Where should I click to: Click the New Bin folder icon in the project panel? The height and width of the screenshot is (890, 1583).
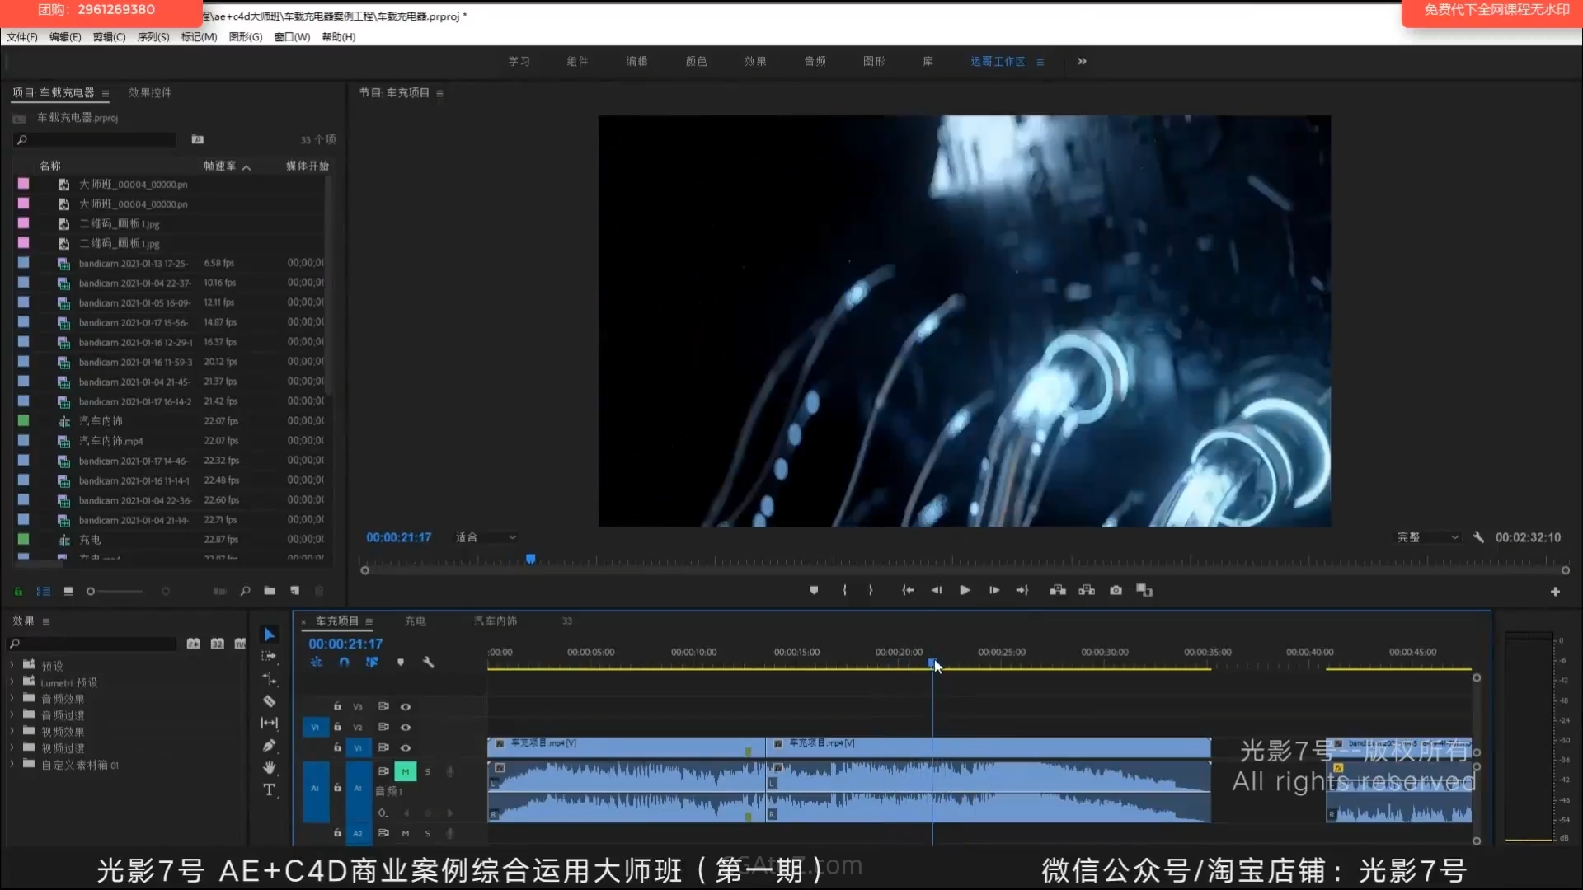(x=270, y=591)
